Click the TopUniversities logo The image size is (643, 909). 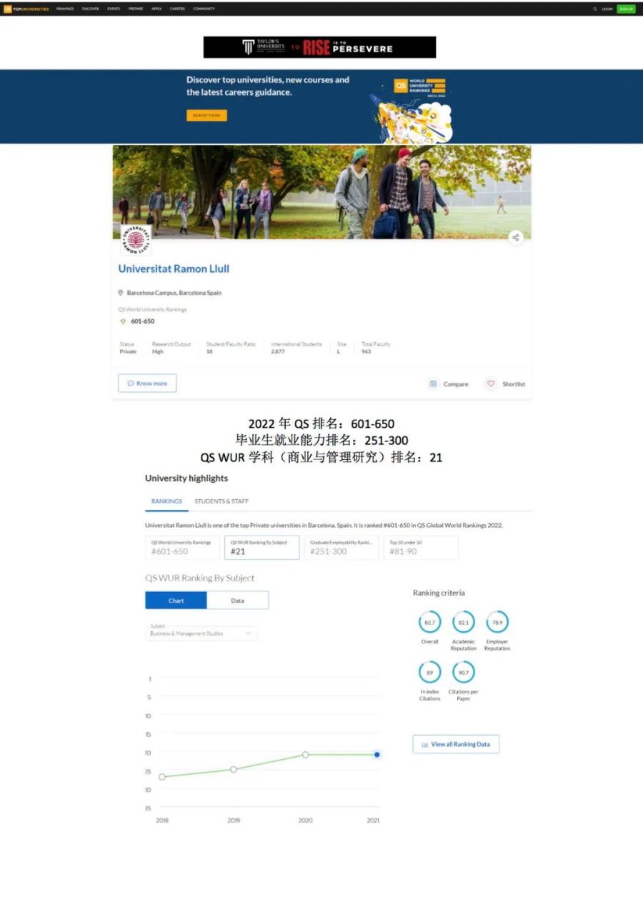(26, 9)
